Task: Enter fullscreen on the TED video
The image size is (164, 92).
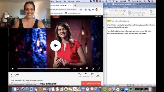Action: (98, 68)
